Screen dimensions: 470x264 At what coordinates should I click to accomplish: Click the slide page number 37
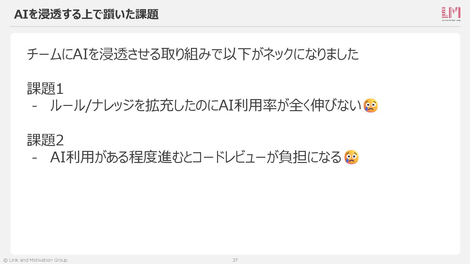235,260
